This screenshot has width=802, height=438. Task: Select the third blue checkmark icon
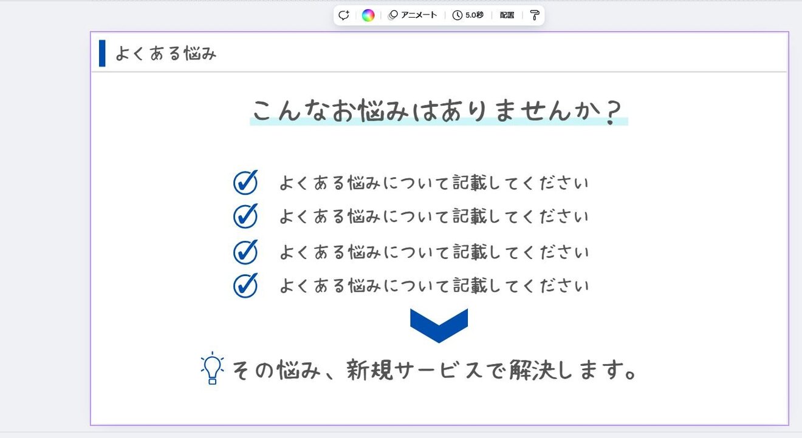click(245, 252)
